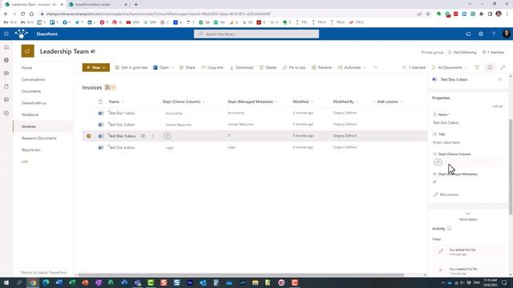Expand content with the full-screen arrow icon
Screen dimensions: 513x288
[x=503, y=67]
